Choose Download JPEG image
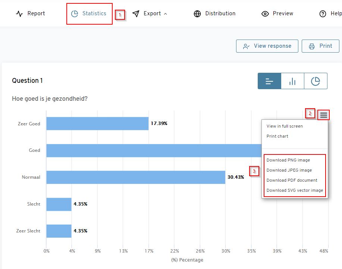This screenshot has width=342, height=269. point(289,170)
